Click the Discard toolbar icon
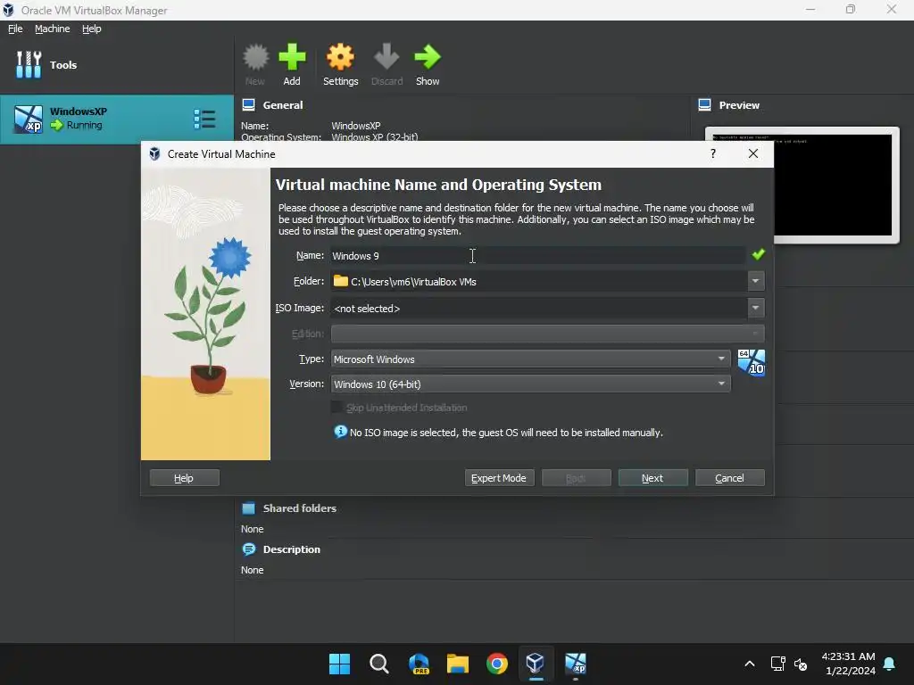This screenshot has width=914, height=685. [386, 64]
